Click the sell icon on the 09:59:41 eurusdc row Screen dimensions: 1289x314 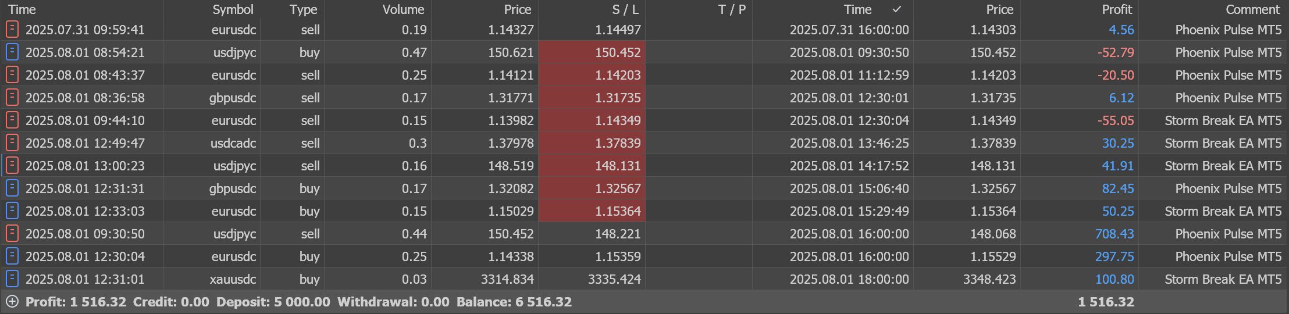pyautogui.click(x=12, y=29)
